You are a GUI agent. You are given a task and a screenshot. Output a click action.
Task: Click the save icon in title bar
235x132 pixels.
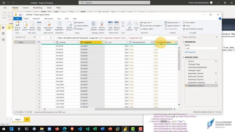point(20,15)
